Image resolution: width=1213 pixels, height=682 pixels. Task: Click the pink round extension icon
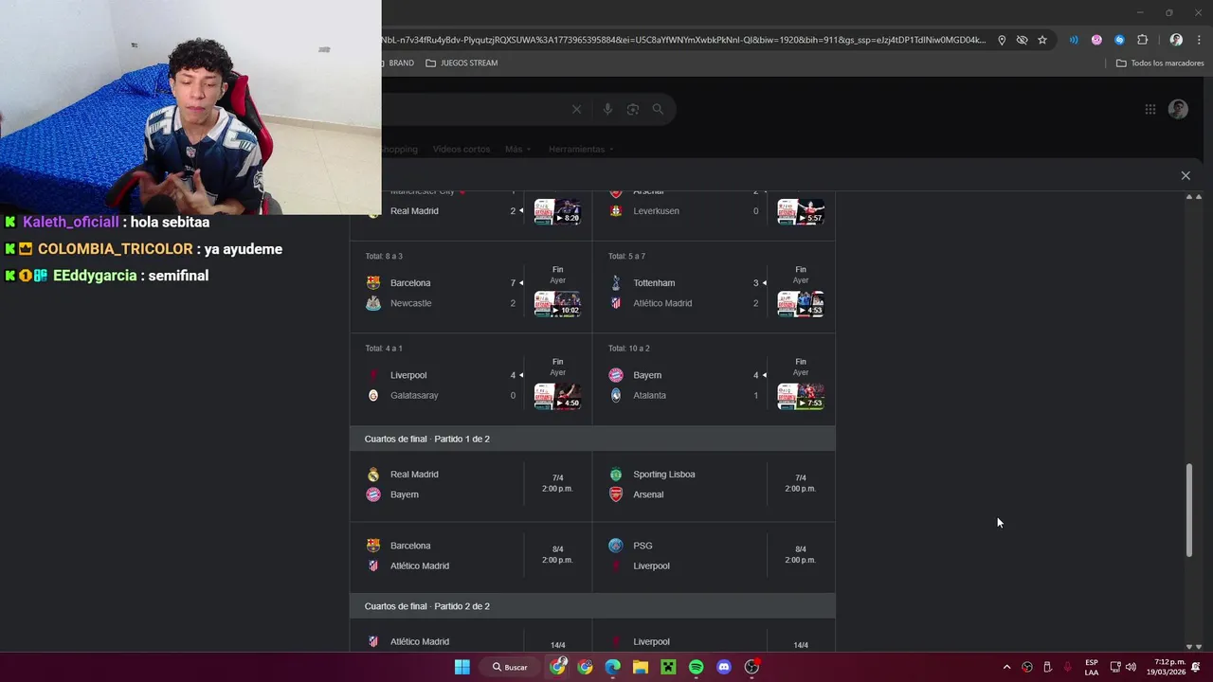coord(1096,40)
